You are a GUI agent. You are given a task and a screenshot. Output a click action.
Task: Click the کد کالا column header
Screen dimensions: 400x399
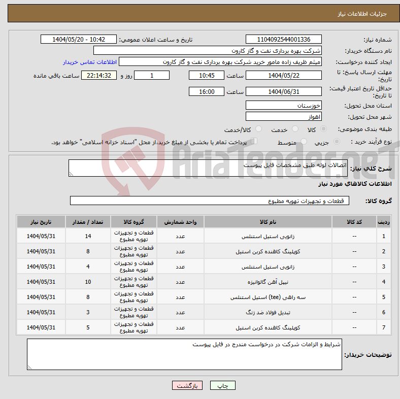[x=354, y=222]
